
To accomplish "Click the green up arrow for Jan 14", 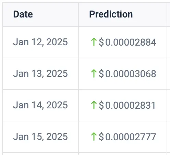I will 94,105.
